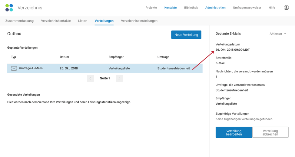Click Studentenzufriedenheit in the table row
295x157 pixels.
pyautogui.click(x=174, y=68)
